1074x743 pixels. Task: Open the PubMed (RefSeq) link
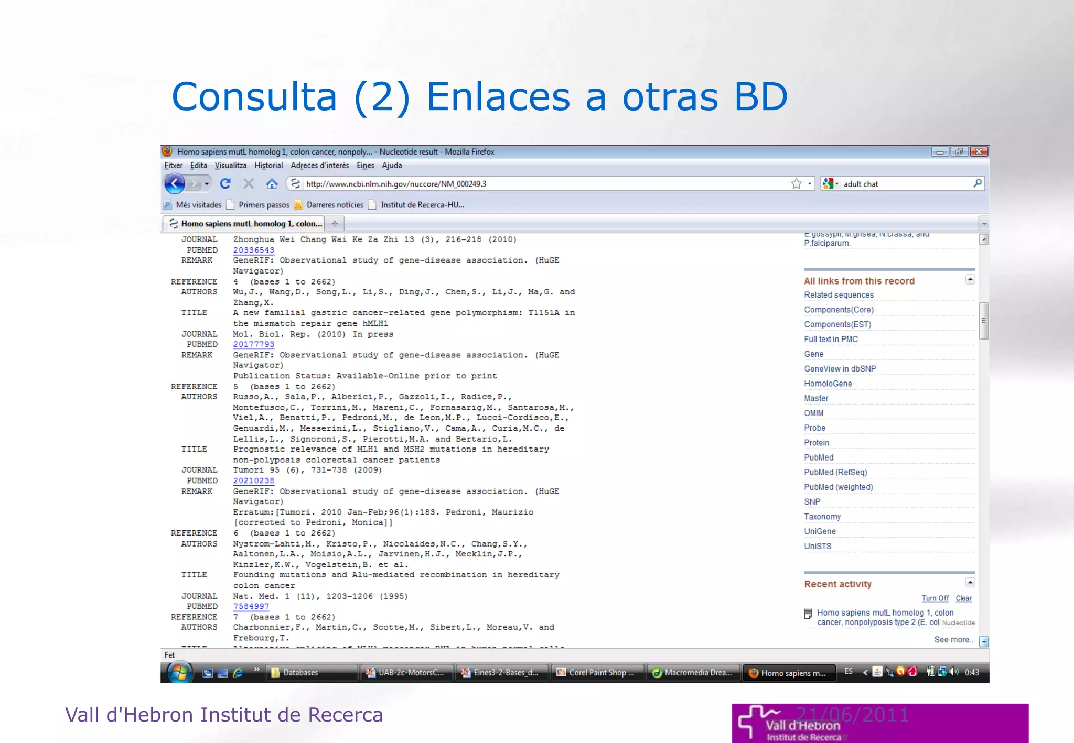point(836,472)
